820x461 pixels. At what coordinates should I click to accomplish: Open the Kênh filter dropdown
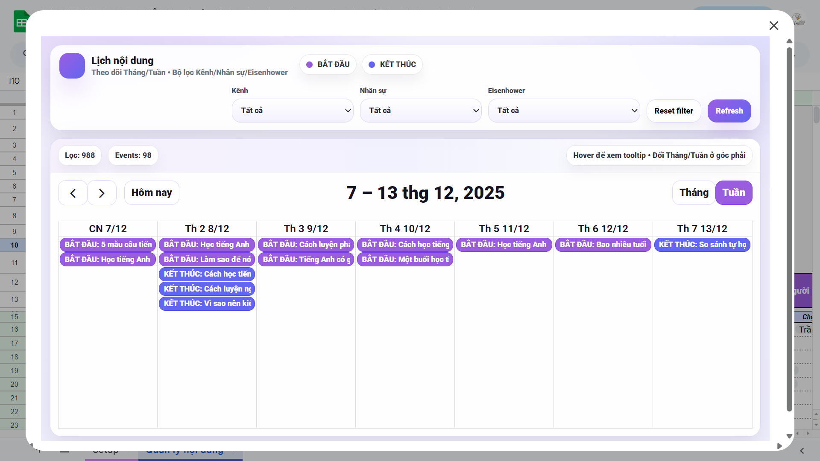point(293,111)
